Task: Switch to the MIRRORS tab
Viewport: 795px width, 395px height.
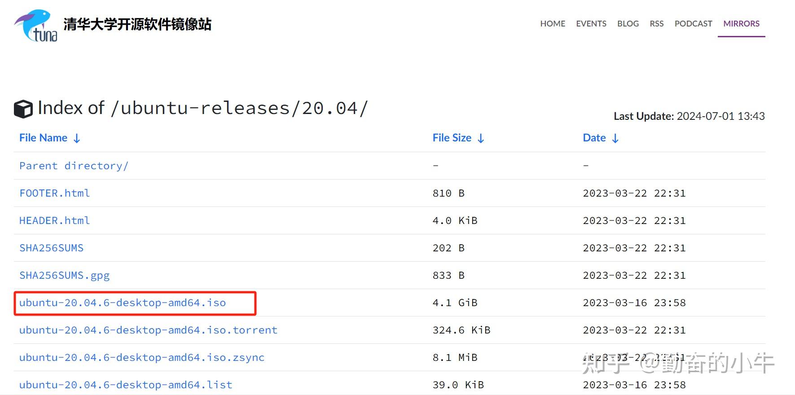Action: click(741, 24)
